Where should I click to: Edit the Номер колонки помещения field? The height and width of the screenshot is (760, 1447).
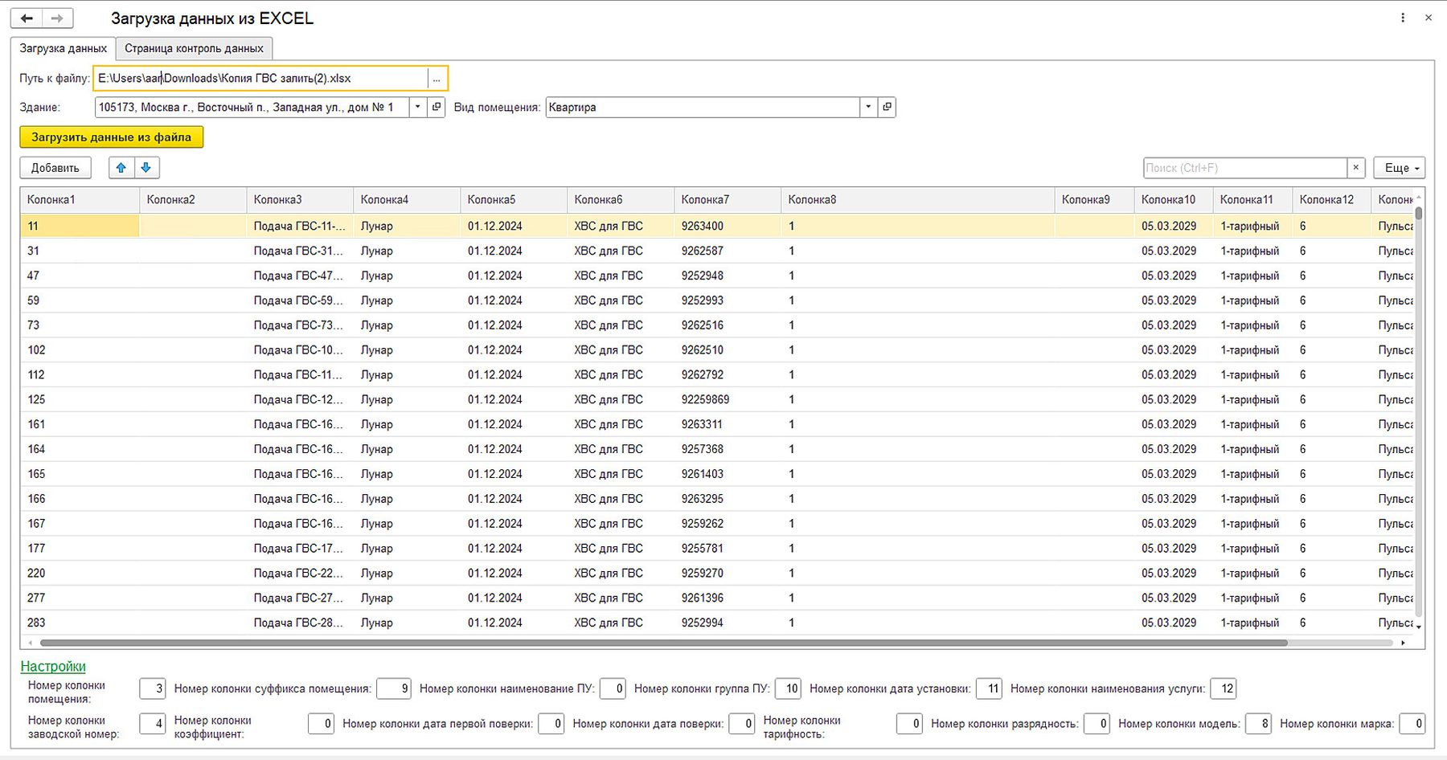point(153,688)
